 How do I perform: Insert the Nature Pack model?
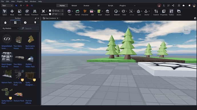pos(7,74)
